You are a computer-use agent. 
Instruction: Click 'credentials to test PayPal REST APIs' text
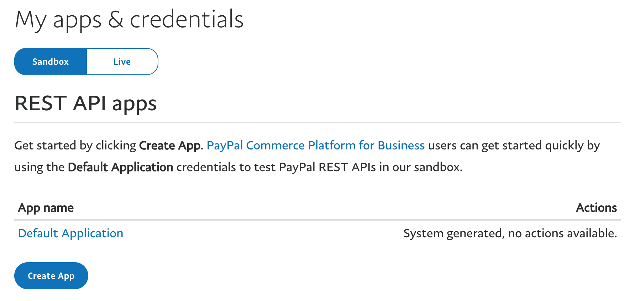point(276,167)
